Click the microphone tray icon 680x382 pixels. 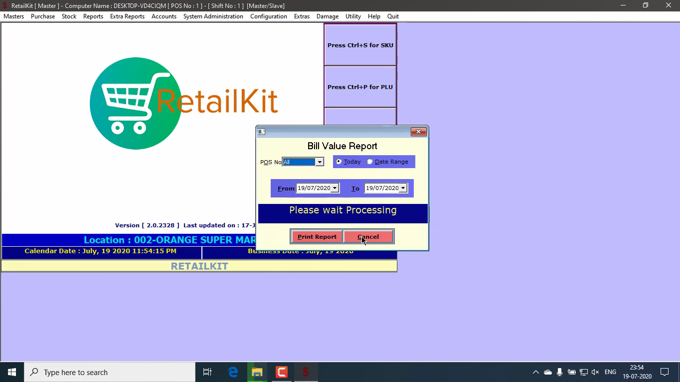click(x=560, y=372)
